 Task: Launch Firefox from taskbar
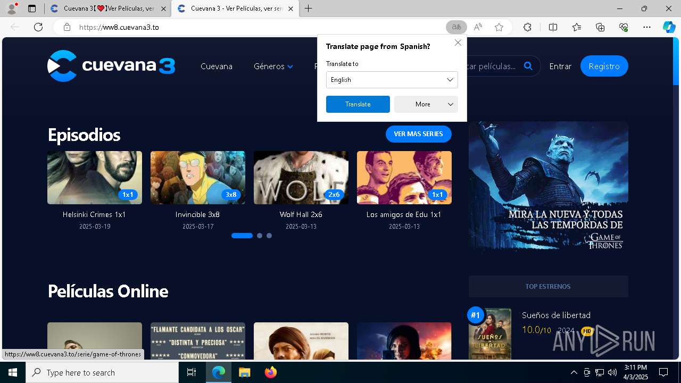pyautogui.click(x=270, y=372)
